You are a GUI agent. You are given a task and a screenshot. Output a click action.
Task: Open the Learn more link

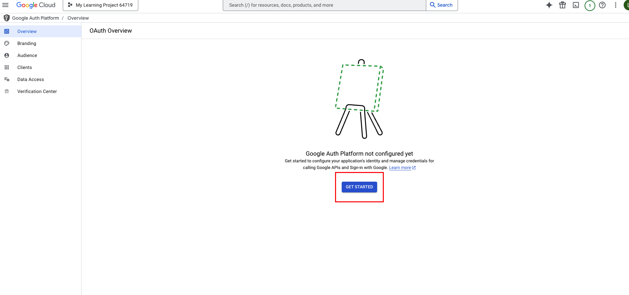tap(400, 168)
